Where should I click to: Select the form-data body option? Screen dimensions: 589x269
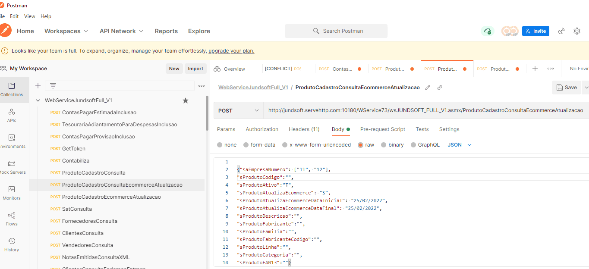pos(246,145)
